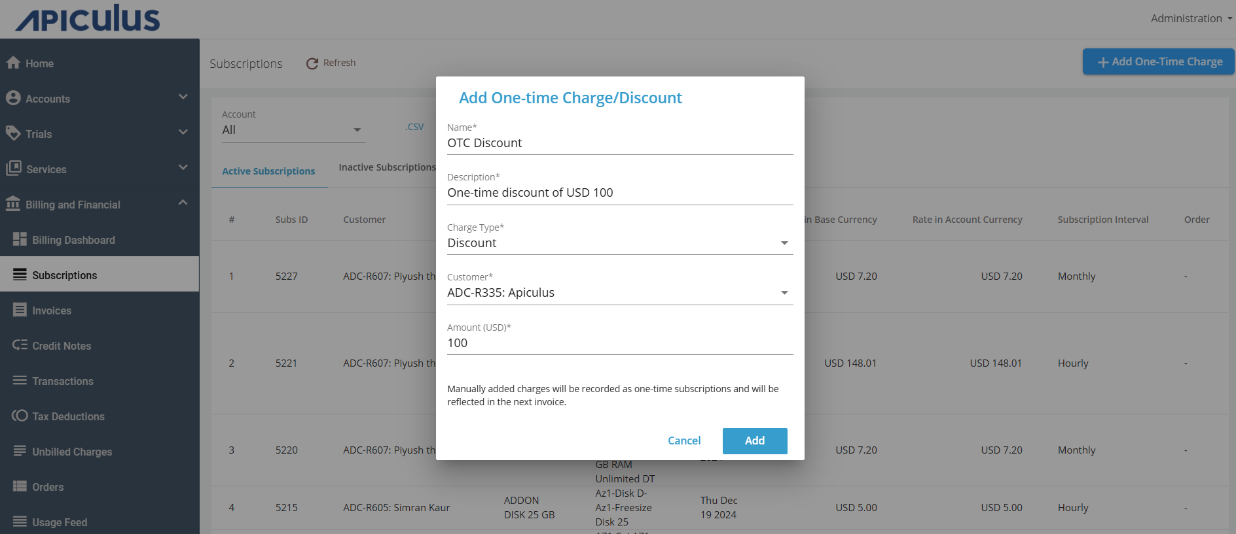1236x534 pixels.
Task: Open Credit Notes menu item
Action: pos(100,346)
